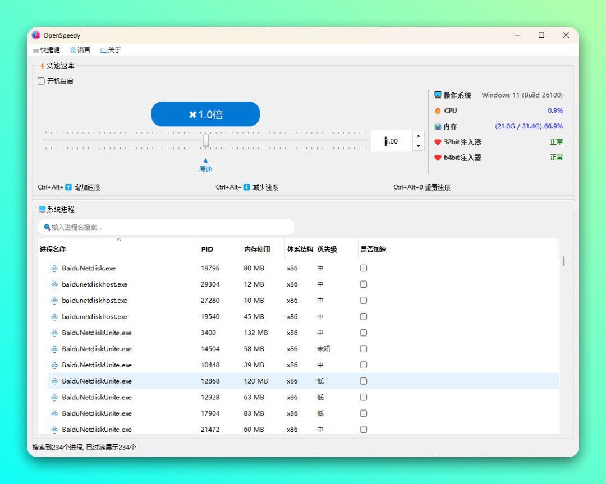Click the CPU flame icon
Image resolution: width=606 pixels, height=484 pixels.
coord(438,111)
